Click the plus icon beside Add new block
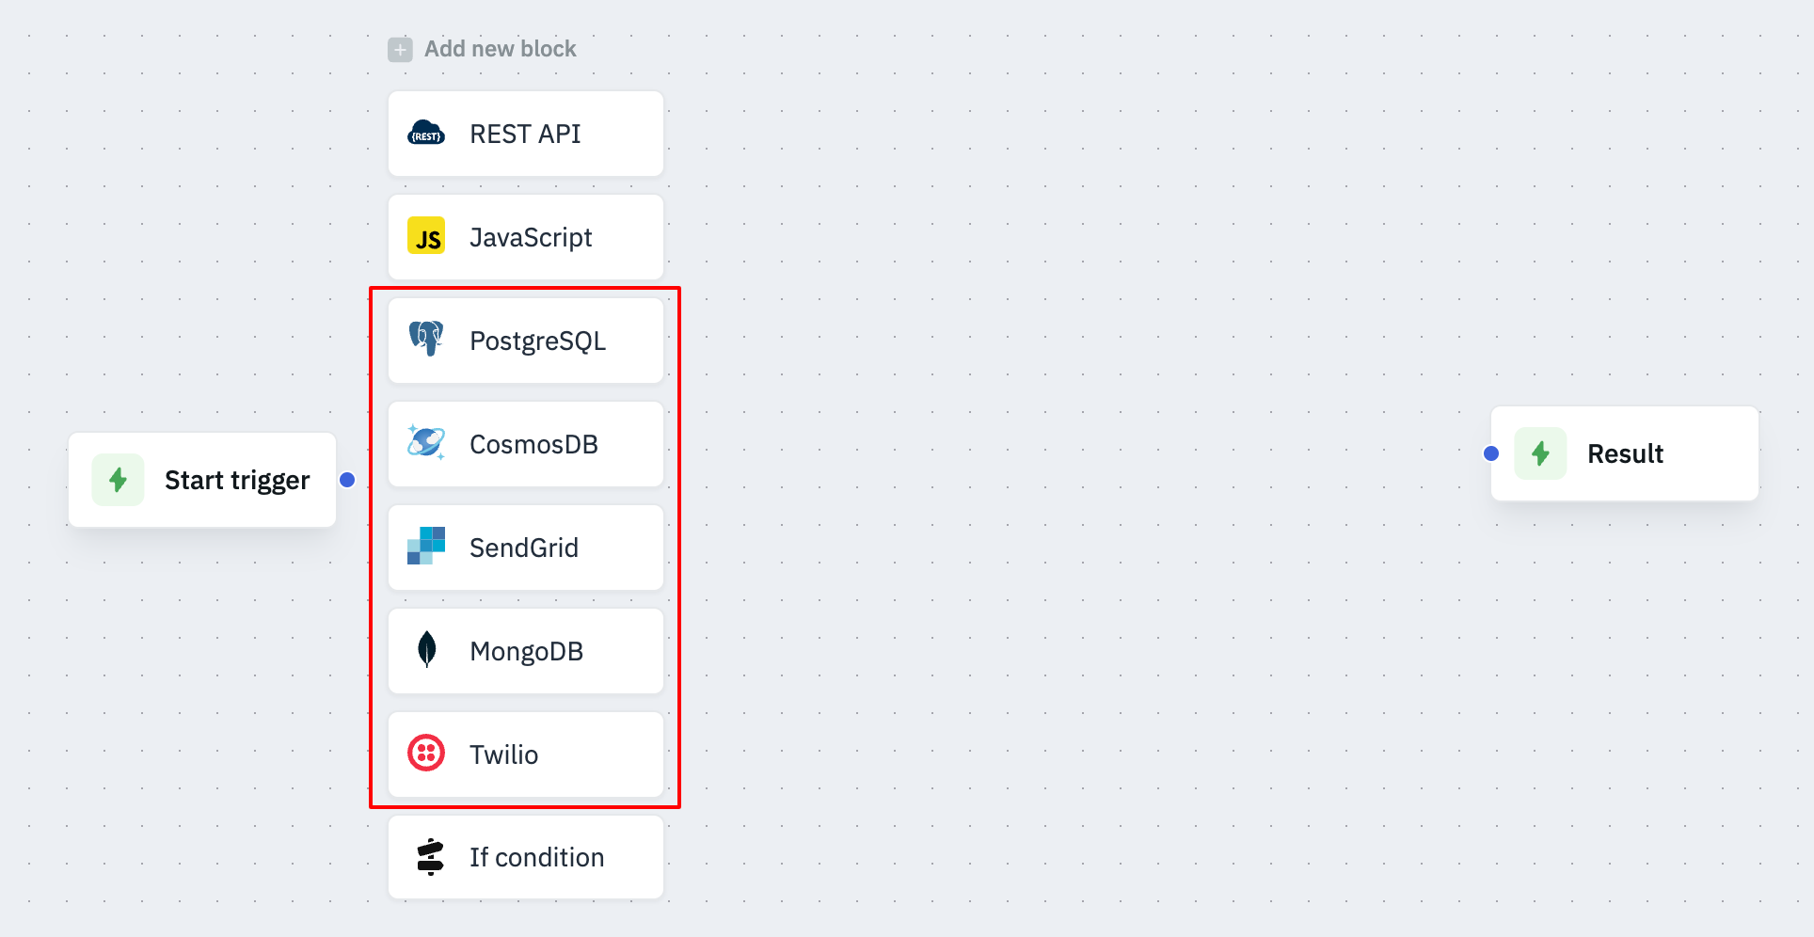Viewport: 1814px width, 937px height. (400, 49)
